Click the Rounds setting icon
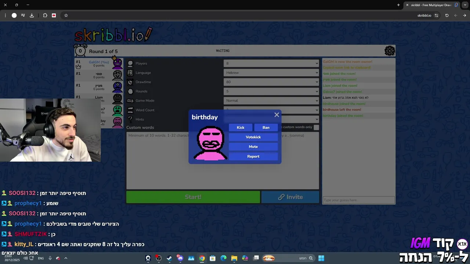The width and height of the screenshot is (470, 264). [130, 91]
